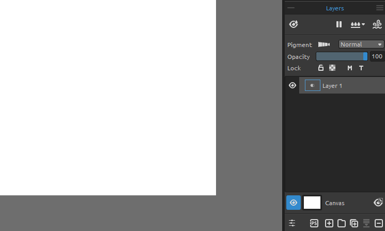
Task: Click the Layers panel title
Action: click(x=335, y=8)
